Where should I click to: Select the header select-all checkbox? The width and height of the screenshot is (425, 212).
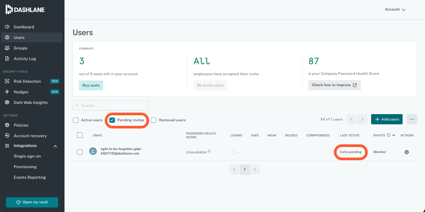[x=80, y=135]
